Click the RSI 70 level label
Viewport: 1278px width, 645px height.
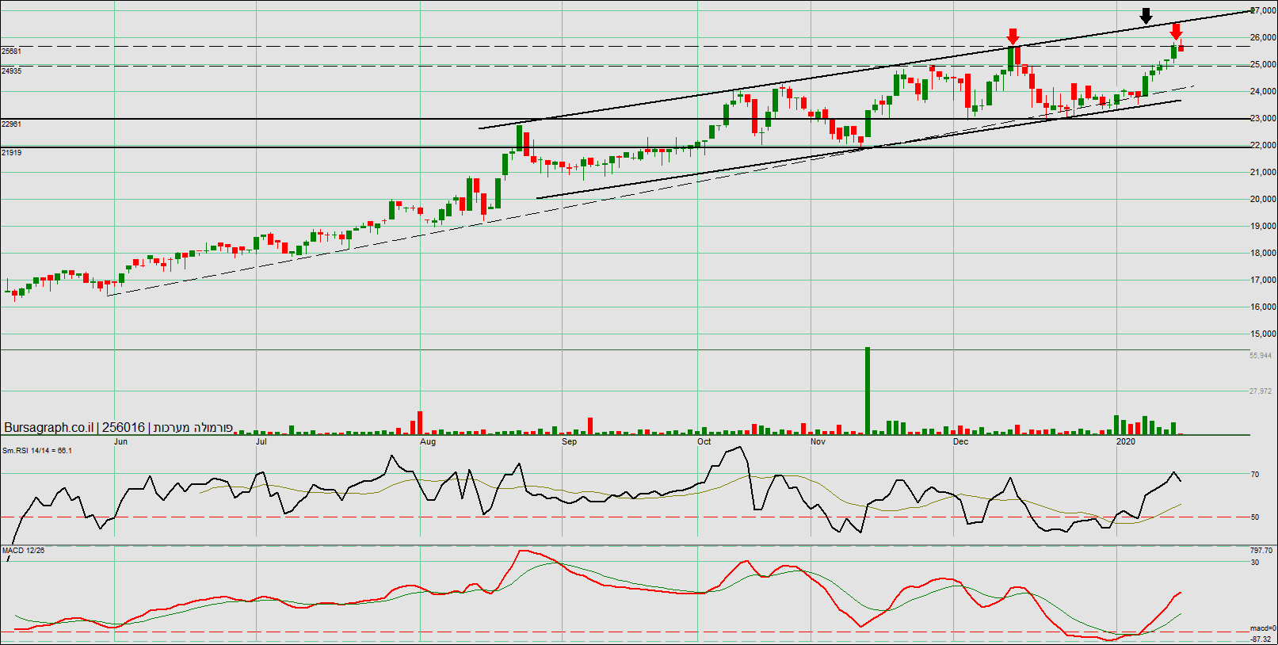(x=1255, y=475)
